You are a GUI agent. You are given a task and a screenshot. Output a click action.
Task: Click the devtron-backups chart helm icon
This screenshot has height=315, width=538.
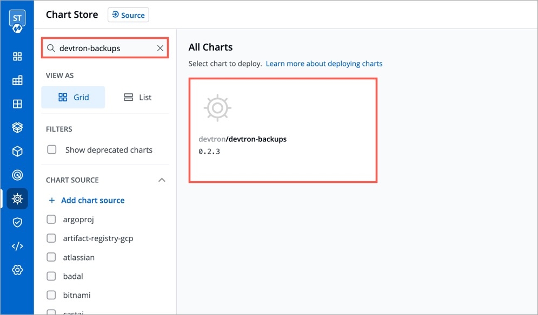[217, 108]
